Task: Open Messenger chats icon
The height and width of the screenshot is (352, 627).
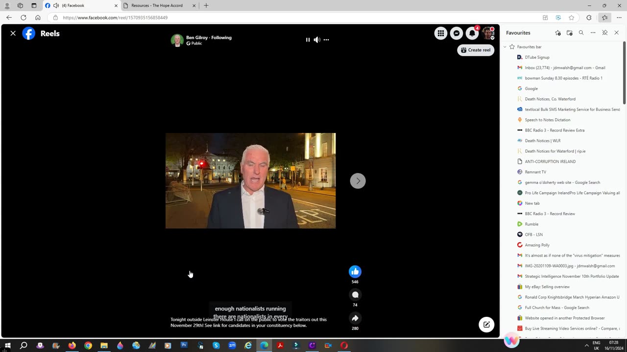Action: 457,33
